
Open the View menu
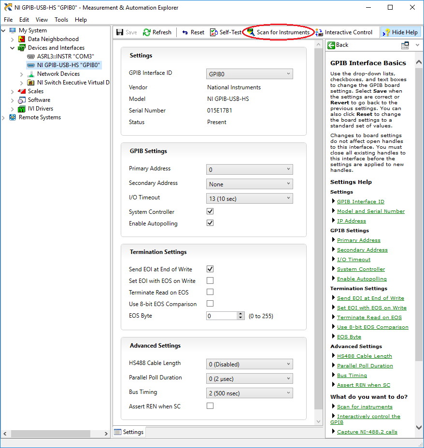[x=42, y=20]
